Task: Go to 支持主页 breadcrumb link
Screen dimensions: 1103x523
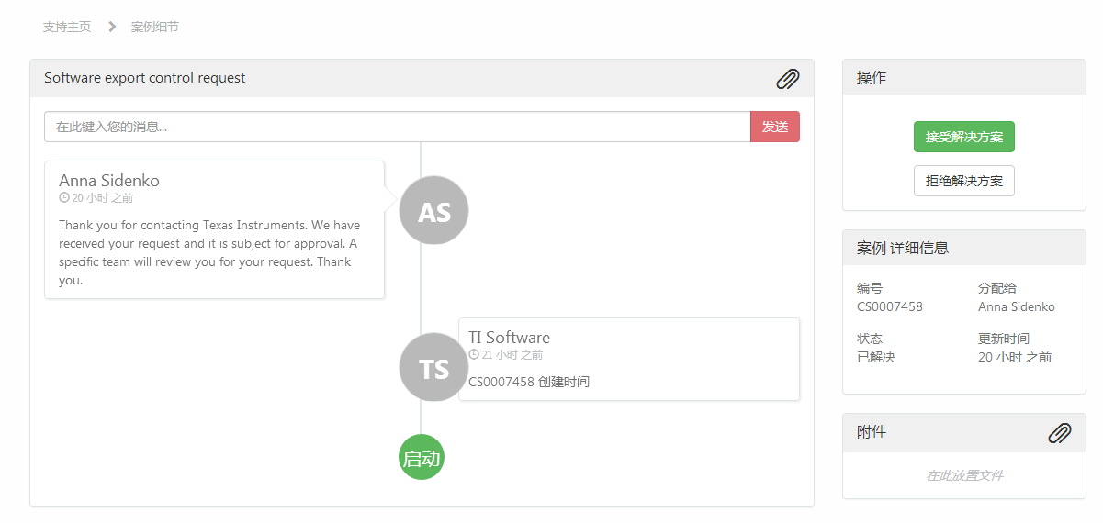Action: (x=67, y=27)
